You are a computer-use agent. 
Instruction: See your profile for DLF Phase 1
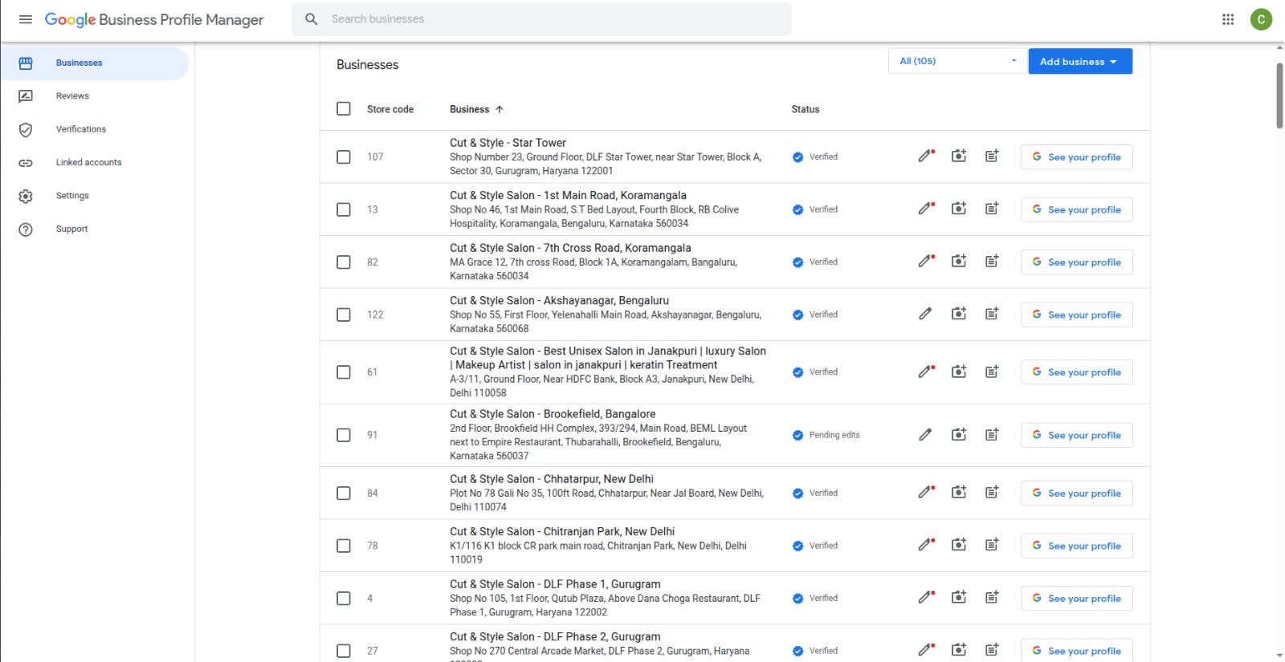click(1076, 599)
